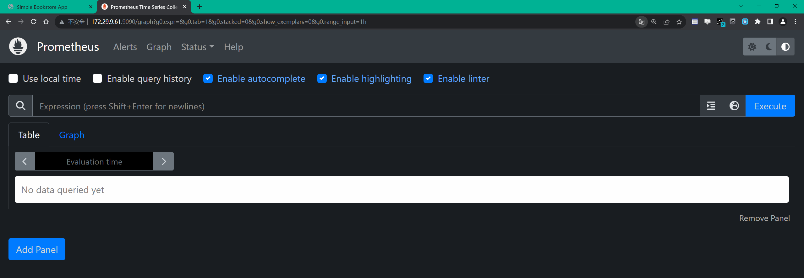Click Remove Panel link
This screenshot has height=278, width=804.
pyautogui.click(x=764, y=218)
